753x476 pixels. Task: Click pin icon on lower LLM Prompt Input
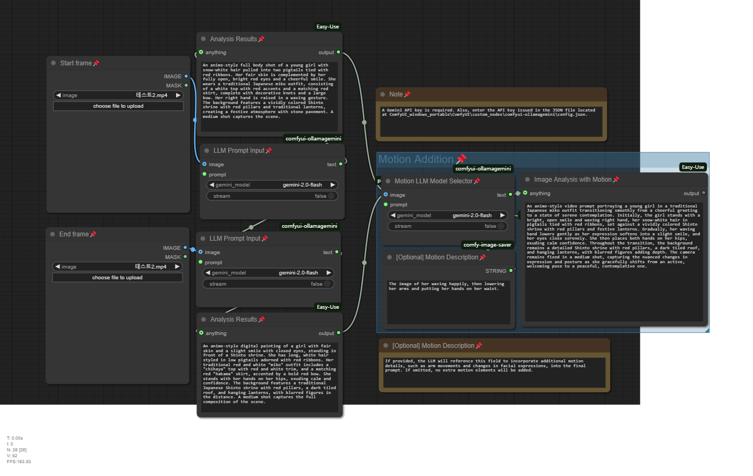pyautogui.click(x=265, y=239)
